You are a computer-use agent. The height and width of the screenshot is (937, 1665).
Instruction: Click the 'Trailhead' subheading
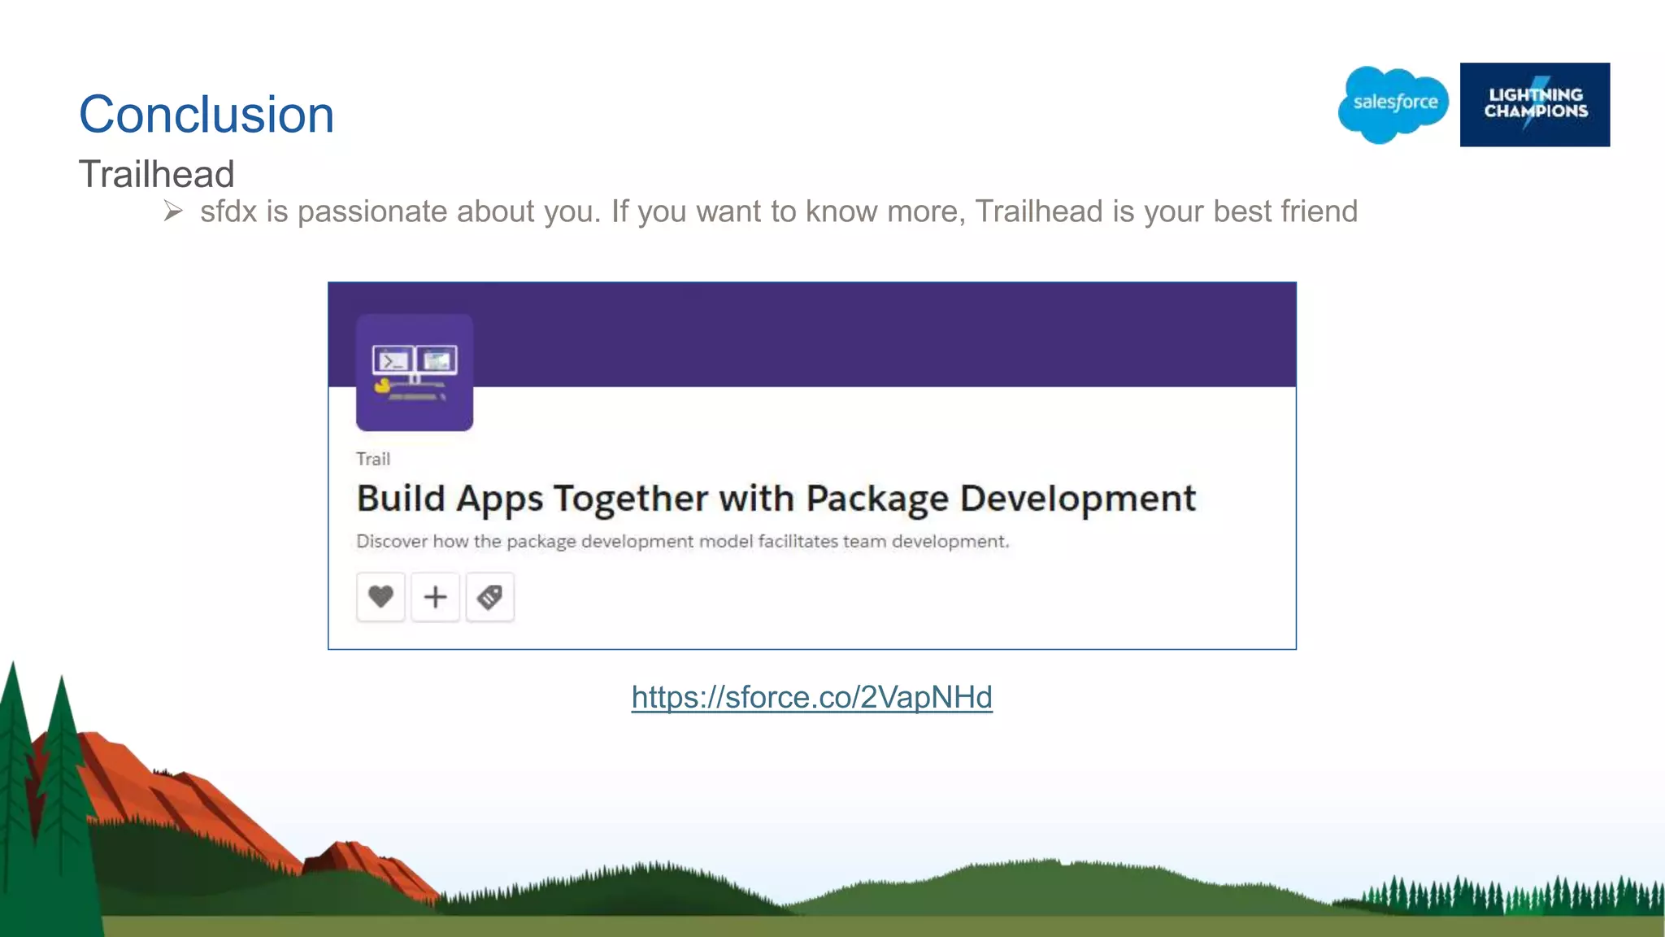tap(156, 174)
